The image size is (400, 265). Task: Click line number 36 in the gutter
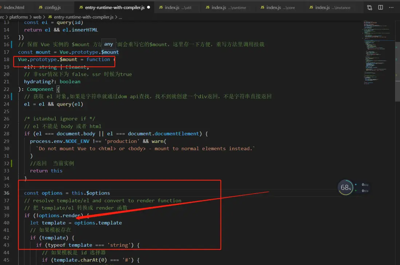[x=6, y=193]
